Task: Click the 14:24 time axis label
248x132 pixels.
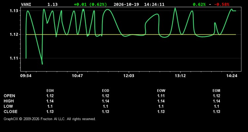Action: click(x=232, y=76)
